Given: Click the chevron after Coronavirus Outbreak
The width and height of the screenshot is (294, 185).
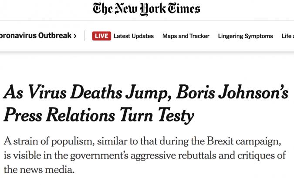Looking at the screenshot, I should point(75,36).
